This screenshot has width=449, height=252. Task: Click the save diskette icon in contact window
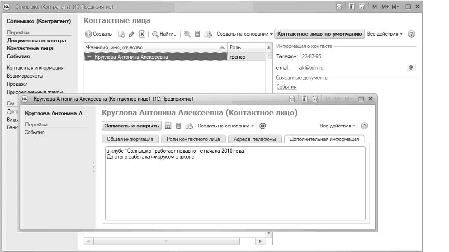(168, 126)
